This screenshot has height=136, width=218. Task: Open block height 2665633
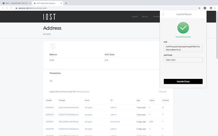point(50,115)
